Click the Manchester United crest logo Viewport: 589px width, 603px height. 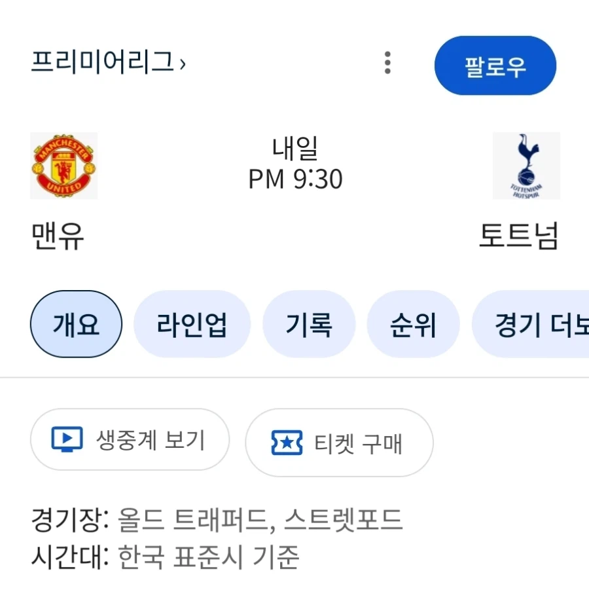[63, 165]
